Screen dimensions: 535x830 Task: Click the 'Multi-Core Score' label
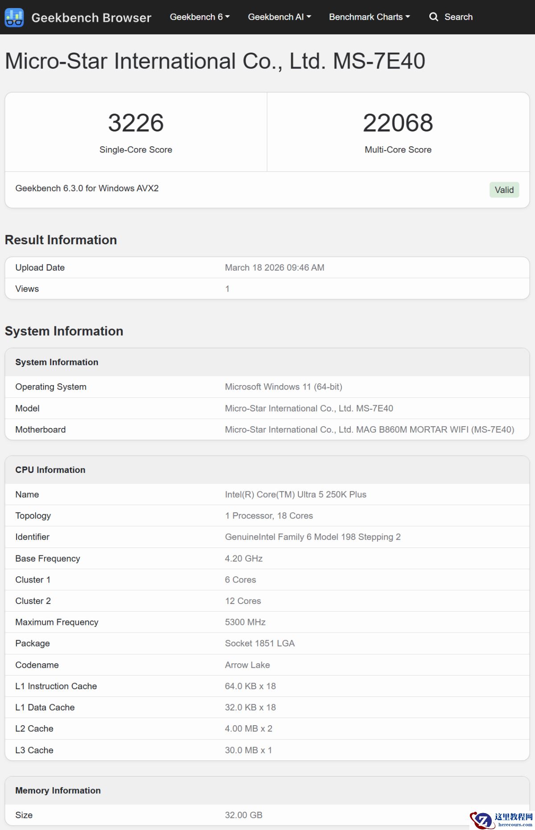(398, 150)
